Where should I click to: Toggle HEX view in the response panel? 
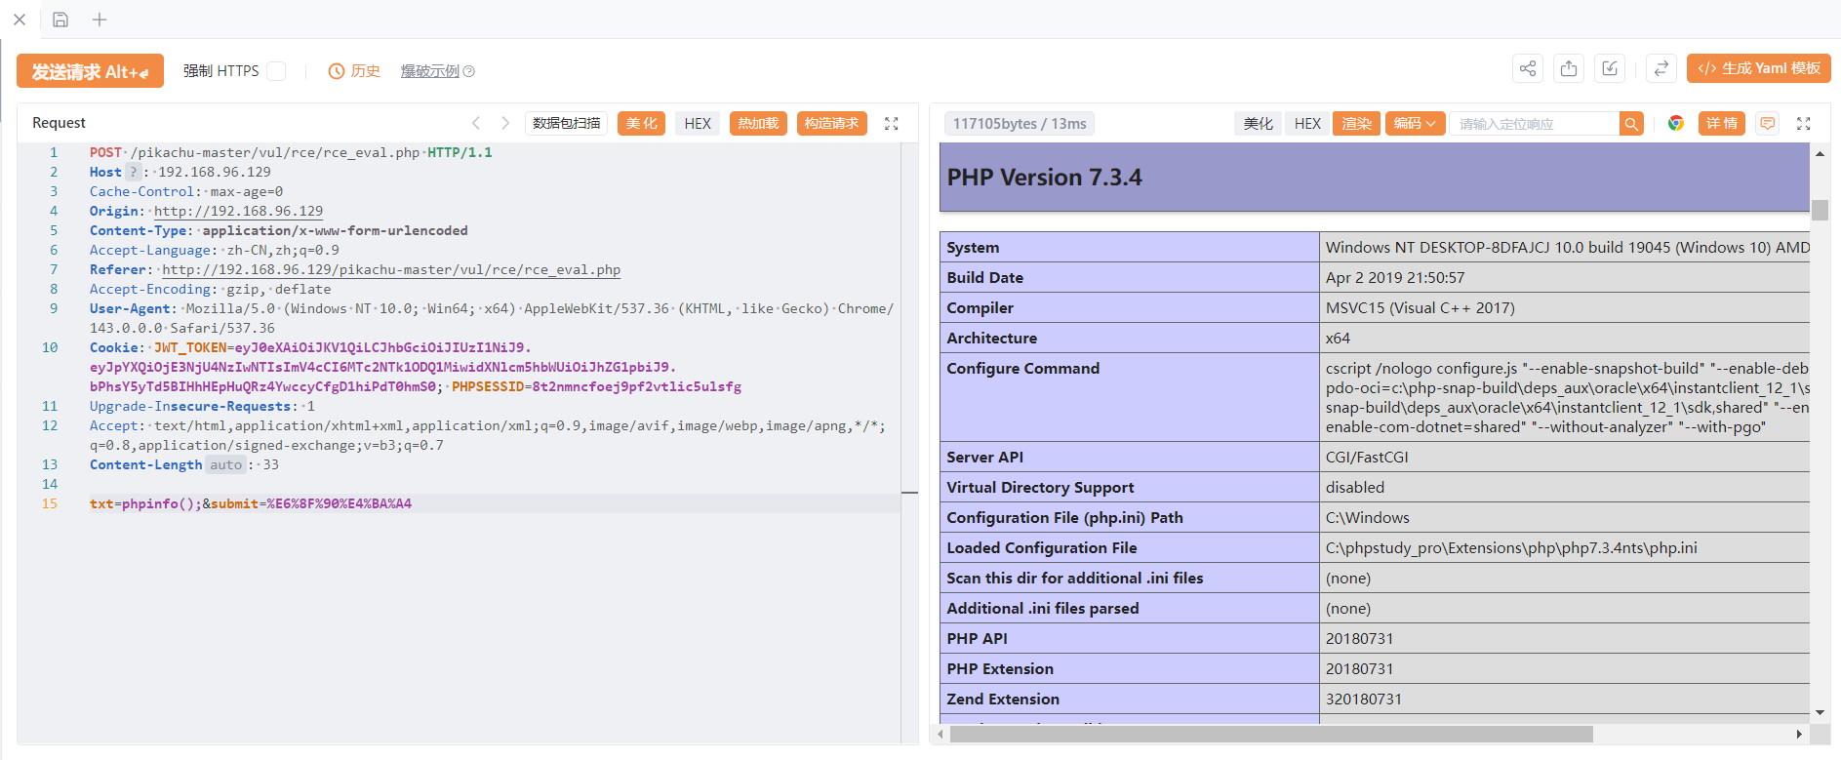point(1307,123)
